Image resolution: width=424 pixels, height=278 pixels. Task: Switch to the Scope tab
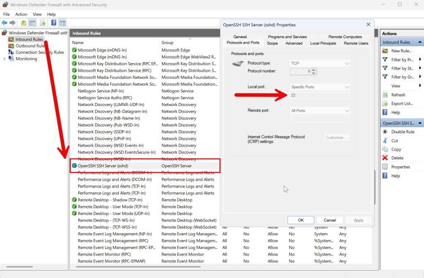(x=273, y=43)
